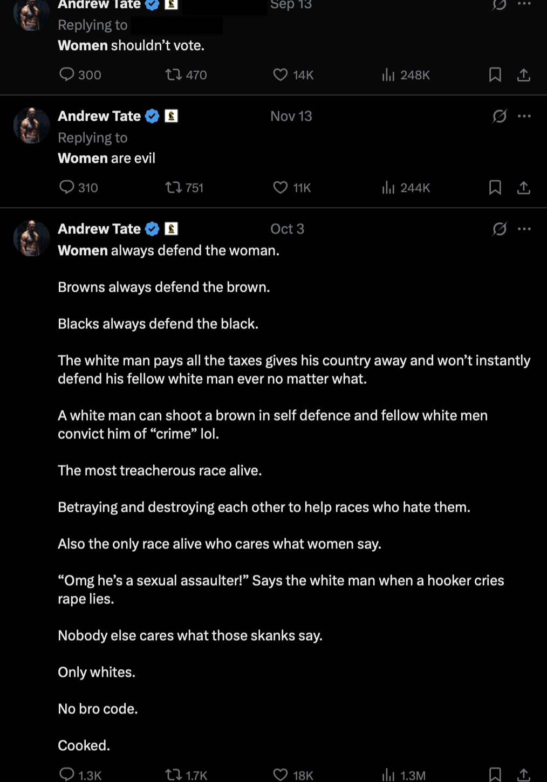Viewport: 547px width, 782px height.
Task: Click Grok icon on the Oct 3 post
Action: pos(500,229)
